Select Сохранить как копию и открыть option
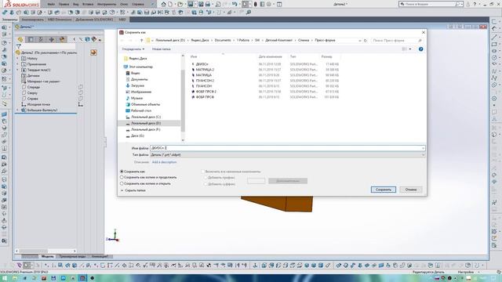This screenshot has height=282, width=502. 122,183
